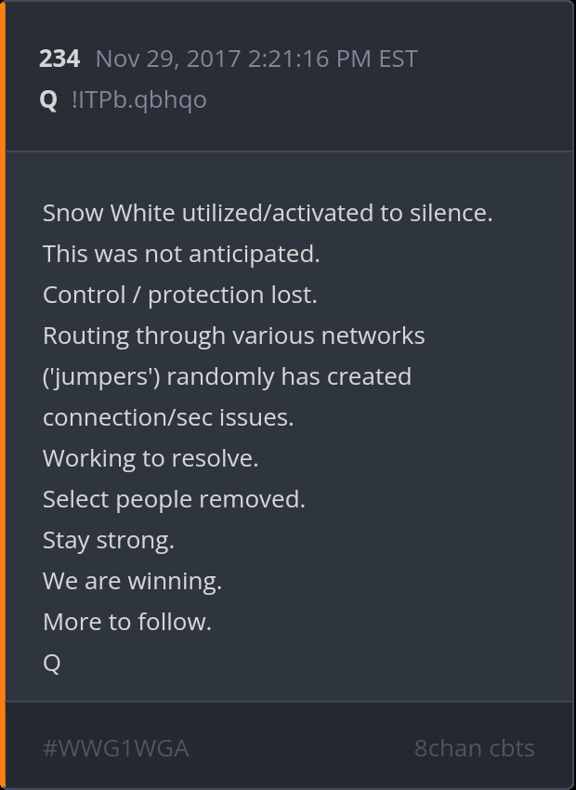Click the orange left border stripe
Screen dimensions: 576x790
click(x=3, y=395)
